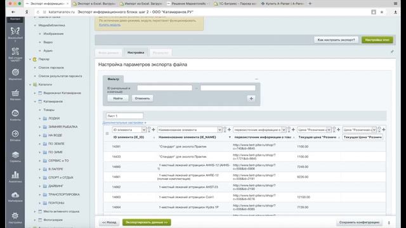Open the browser hamburger menu

[x=395, y=4]
